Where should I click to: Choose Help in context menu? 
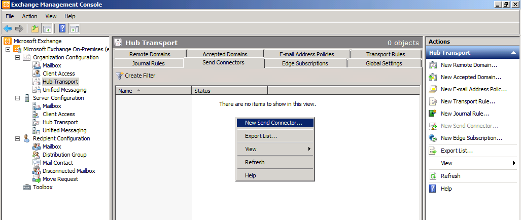[275, 175]
